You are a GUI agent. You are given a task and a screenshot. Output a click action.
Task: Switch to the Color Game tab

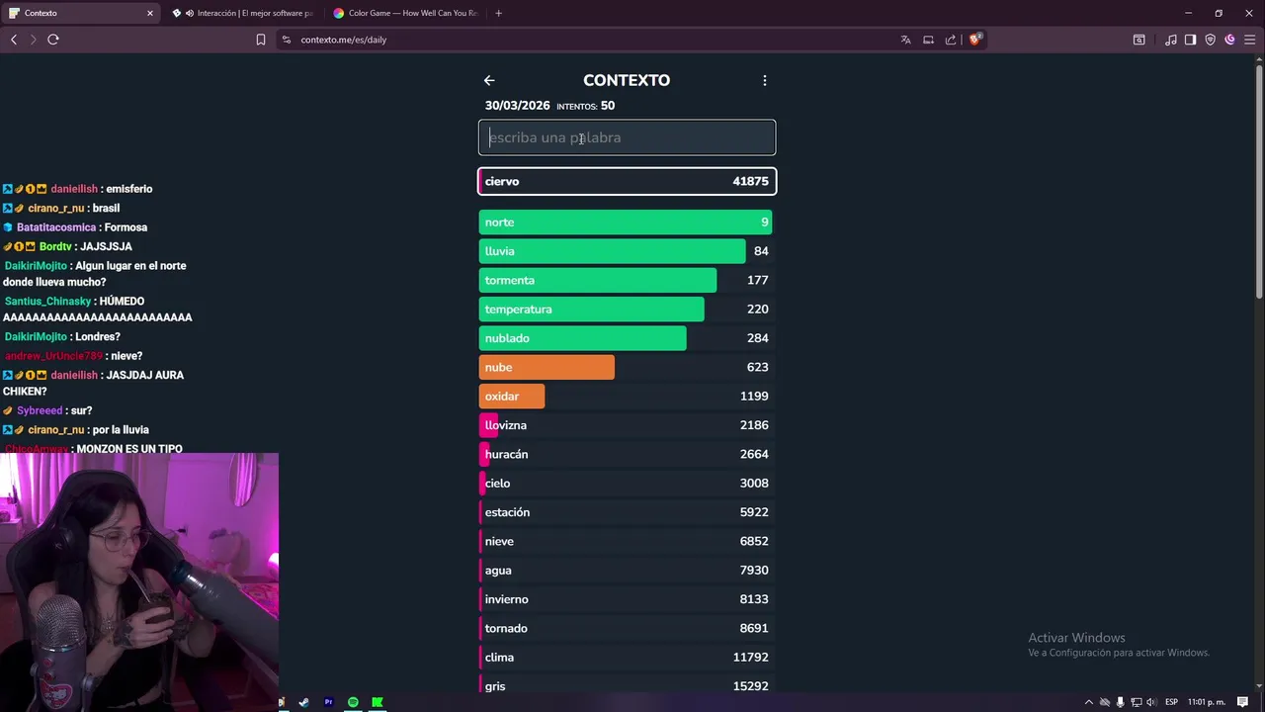pyautogui.click(x=406, y=13)
